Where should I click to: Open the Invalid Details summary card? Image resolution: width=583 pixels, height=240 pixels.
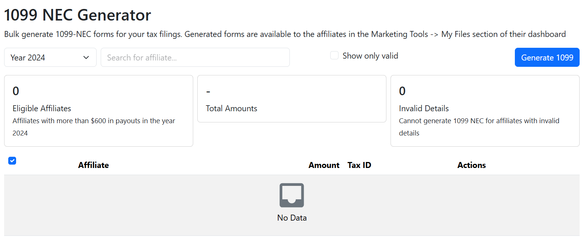pos(485,111)
